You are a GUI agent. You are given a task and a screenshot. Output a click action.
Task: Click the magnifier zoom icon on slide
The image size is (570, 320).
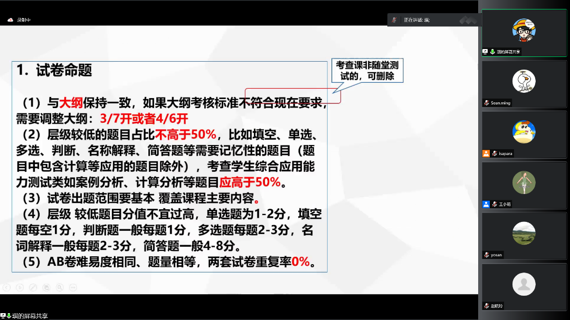pos(60,287)
